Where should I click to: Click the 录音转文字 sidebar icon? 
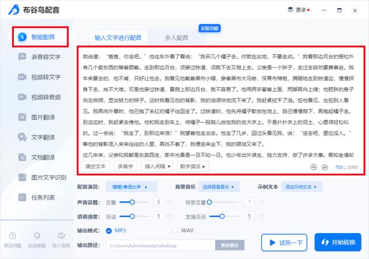click(22, 56)
